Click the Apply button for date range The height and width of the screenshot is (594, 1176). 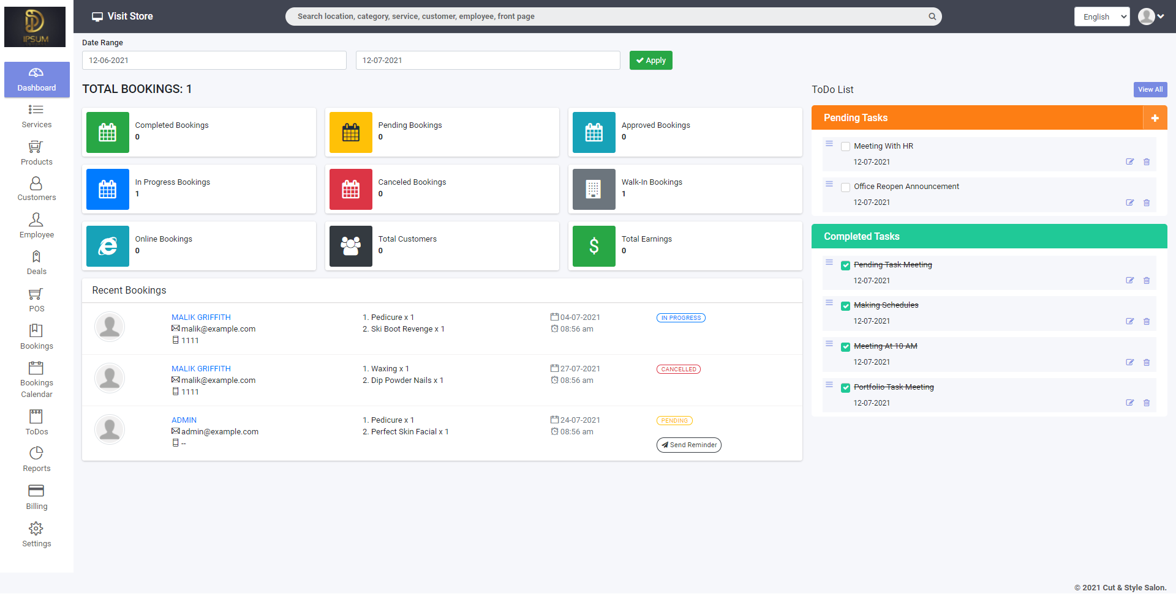(x=650, y=60)
